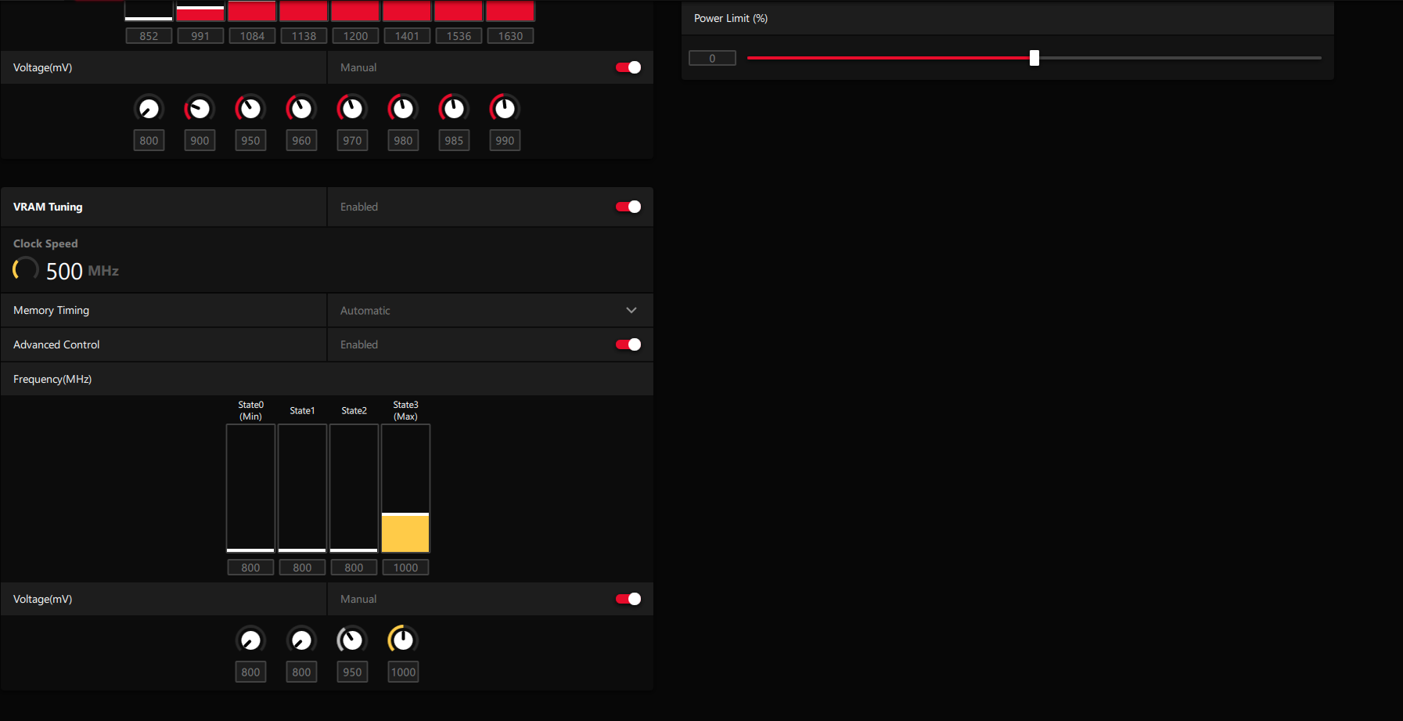Viewport: 1403px width, 721px height.
Task: Click the GPU frequency bar above 852
Action: (149, 11)
